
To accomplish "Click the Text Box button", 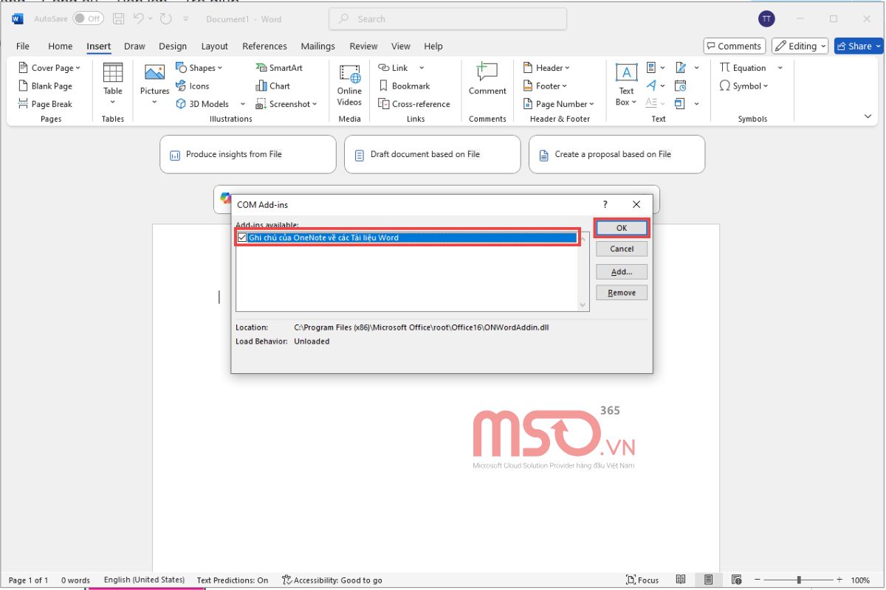I will [626, 83].
